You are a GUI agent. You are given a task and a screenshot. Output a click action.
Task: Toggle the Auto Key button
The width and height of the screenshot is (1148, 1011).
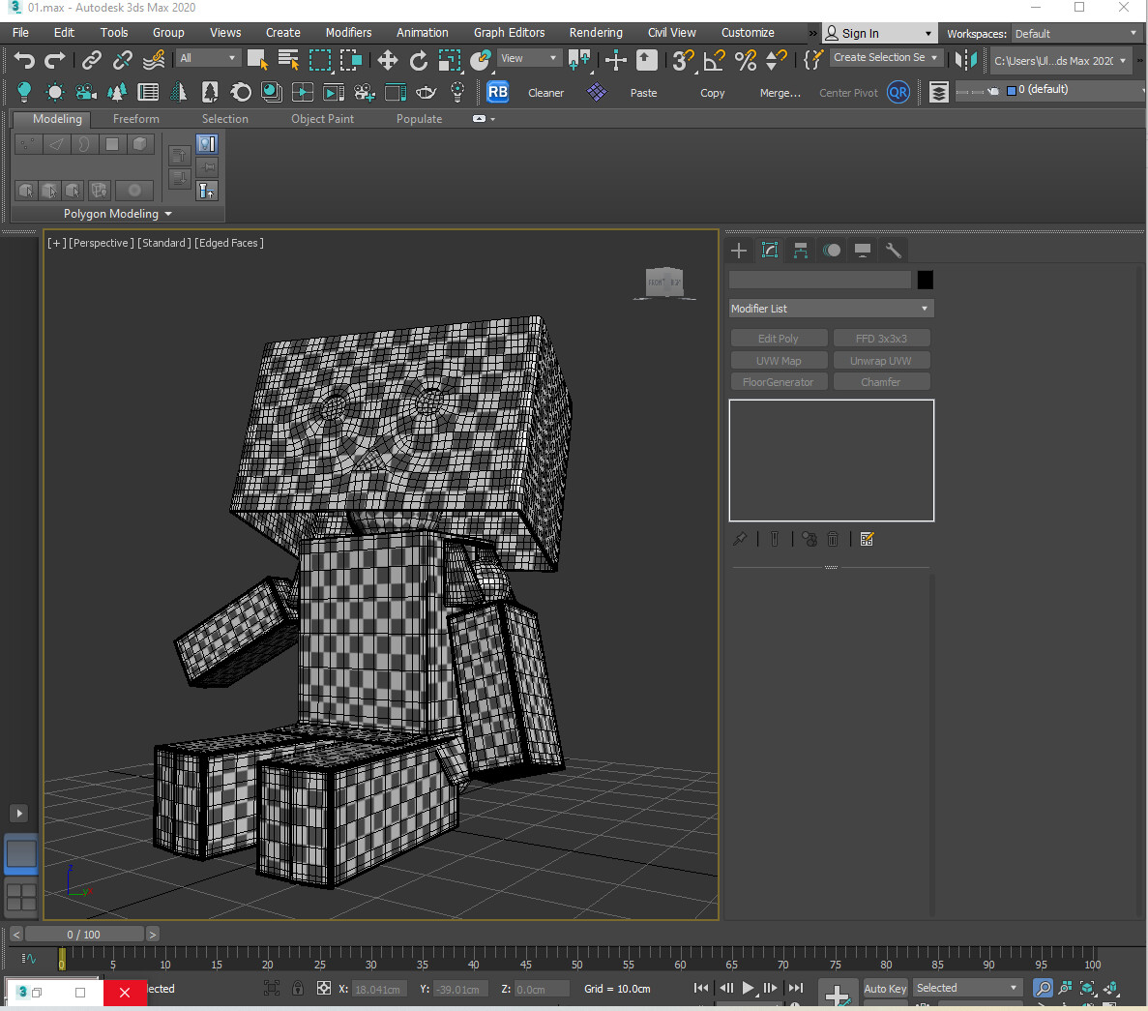point(885,989)
